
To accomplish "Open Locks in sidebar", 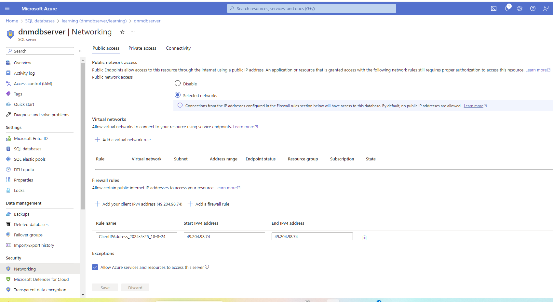I will point(19,190).
